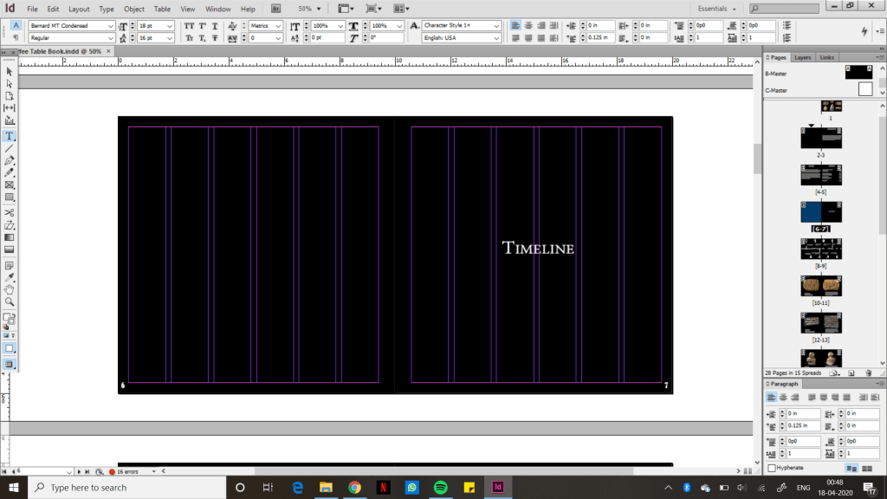Select the Scissors tool

tap(10, 212)
